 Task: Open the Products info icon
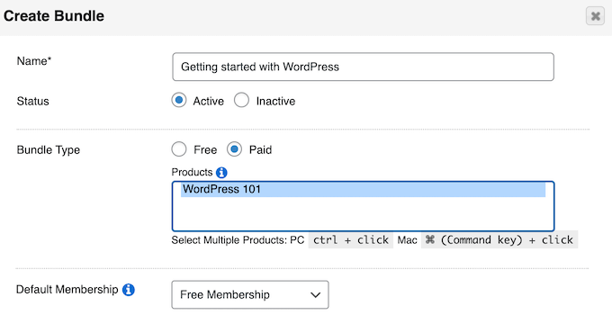(221, 172)
